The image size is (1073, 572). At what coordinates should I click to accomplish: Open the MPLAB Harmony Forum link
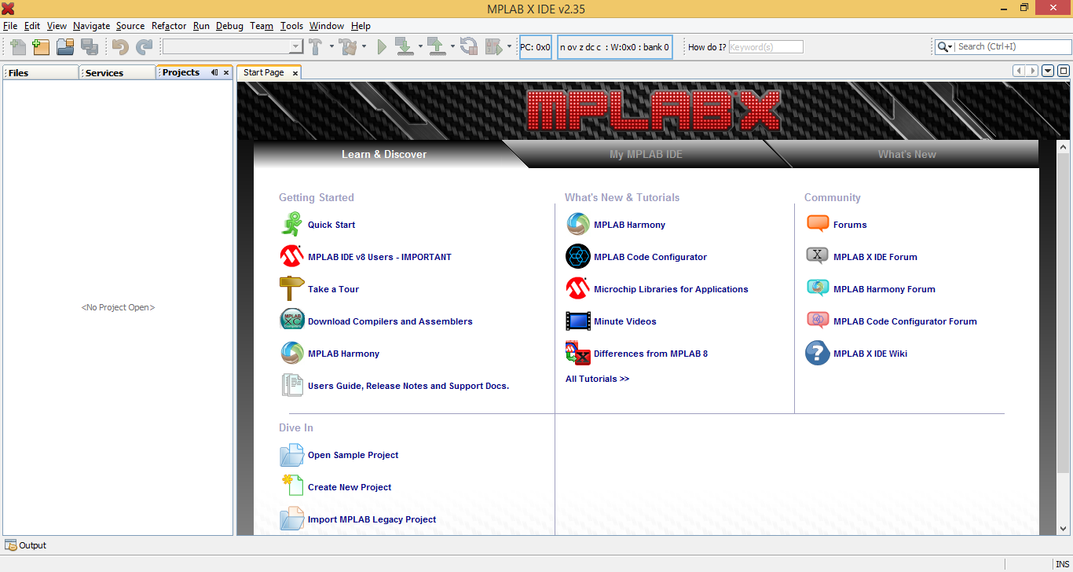point(884,289)
